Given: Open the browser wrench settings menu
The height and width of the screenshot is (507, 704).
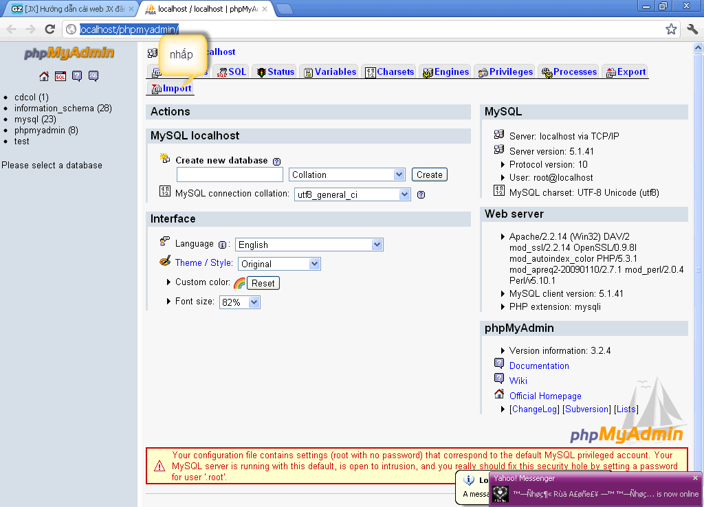Looking at the screenshot, I should coord(692,29).
